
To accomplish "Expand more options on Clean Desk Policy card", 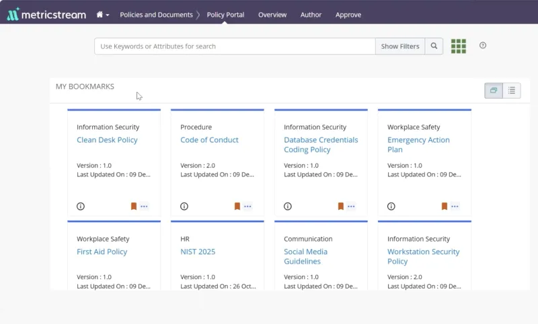I will point(144,207).
